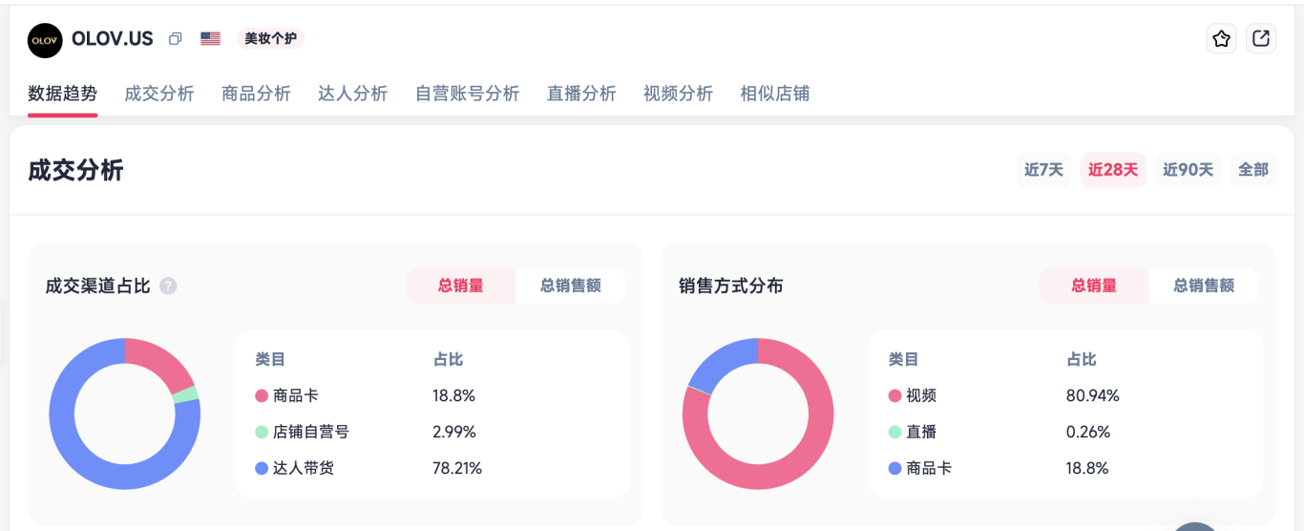Open store via external link icon
Screen dimensions: 1304x531
point(1261,39)
